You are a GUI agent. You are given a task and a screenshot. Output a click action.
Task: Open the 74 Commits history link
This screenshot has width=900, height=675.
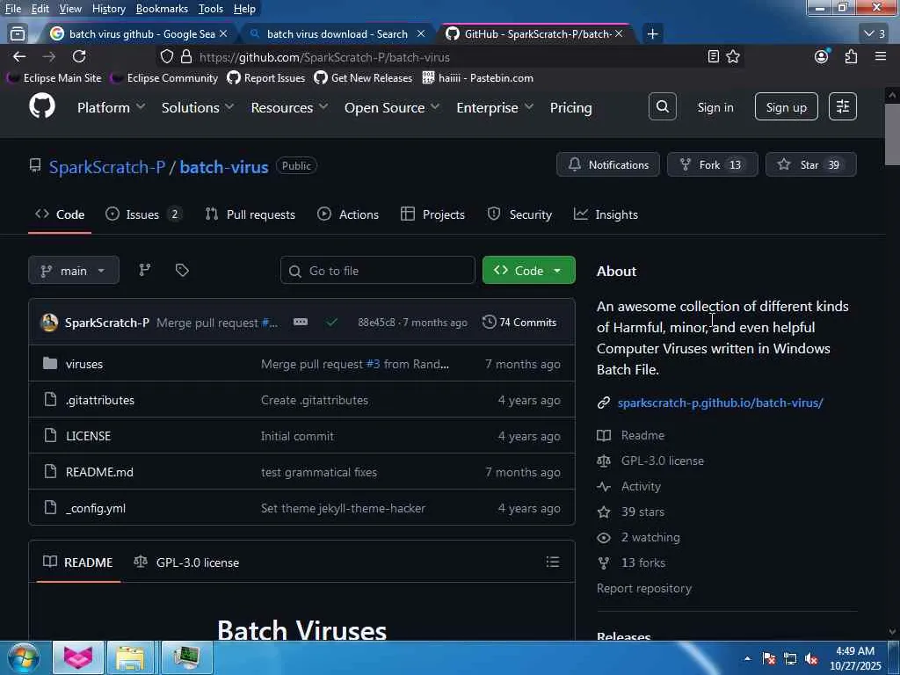pos(519,322)
